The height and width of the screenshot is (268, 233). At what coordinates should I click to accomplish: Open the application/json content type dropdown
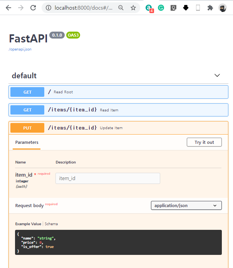click(x=186, y=205)
